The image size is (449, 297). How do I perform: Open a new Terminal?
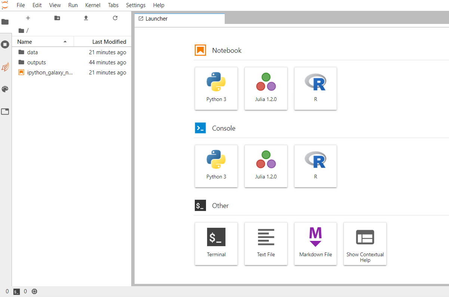(x=216, y=244)
